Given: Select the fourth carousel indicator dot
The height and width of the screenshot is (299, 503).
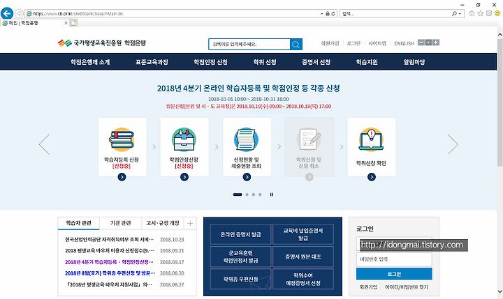Looking at the screenshot, I should coord(260,194).
